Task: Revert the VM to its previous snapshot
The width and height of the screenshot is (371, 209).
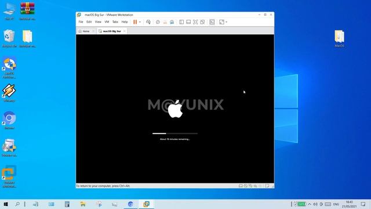Action: (x=165, y=22)
